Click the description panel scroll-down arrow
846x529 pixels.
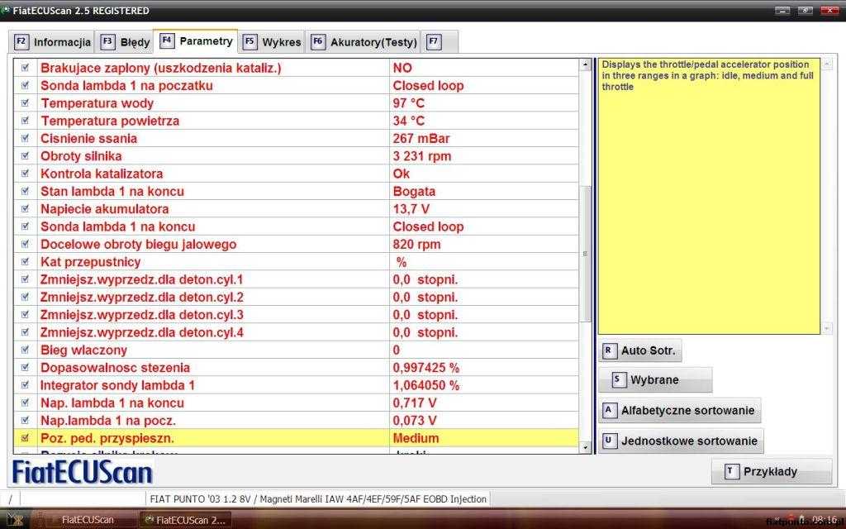tap(827, 328)
